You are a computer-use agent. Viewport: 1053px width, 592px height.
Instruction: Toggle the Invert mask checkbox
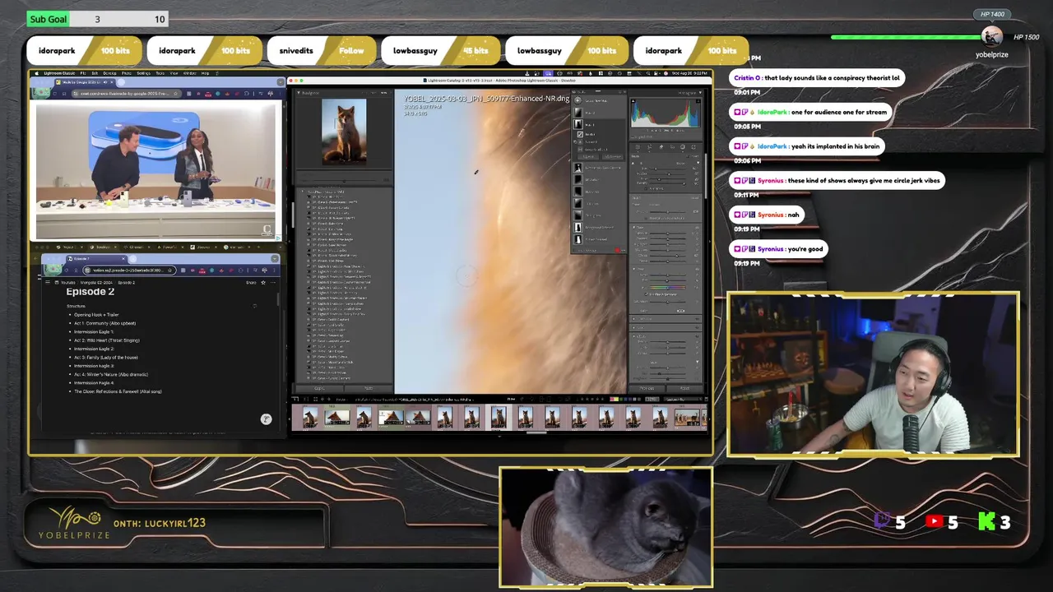[x=689, y=156]
